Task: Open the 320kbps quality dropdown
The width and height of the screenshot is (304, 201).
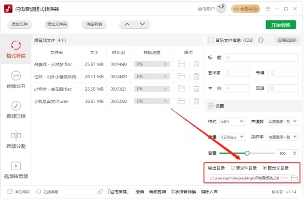Action: [232, 137]
